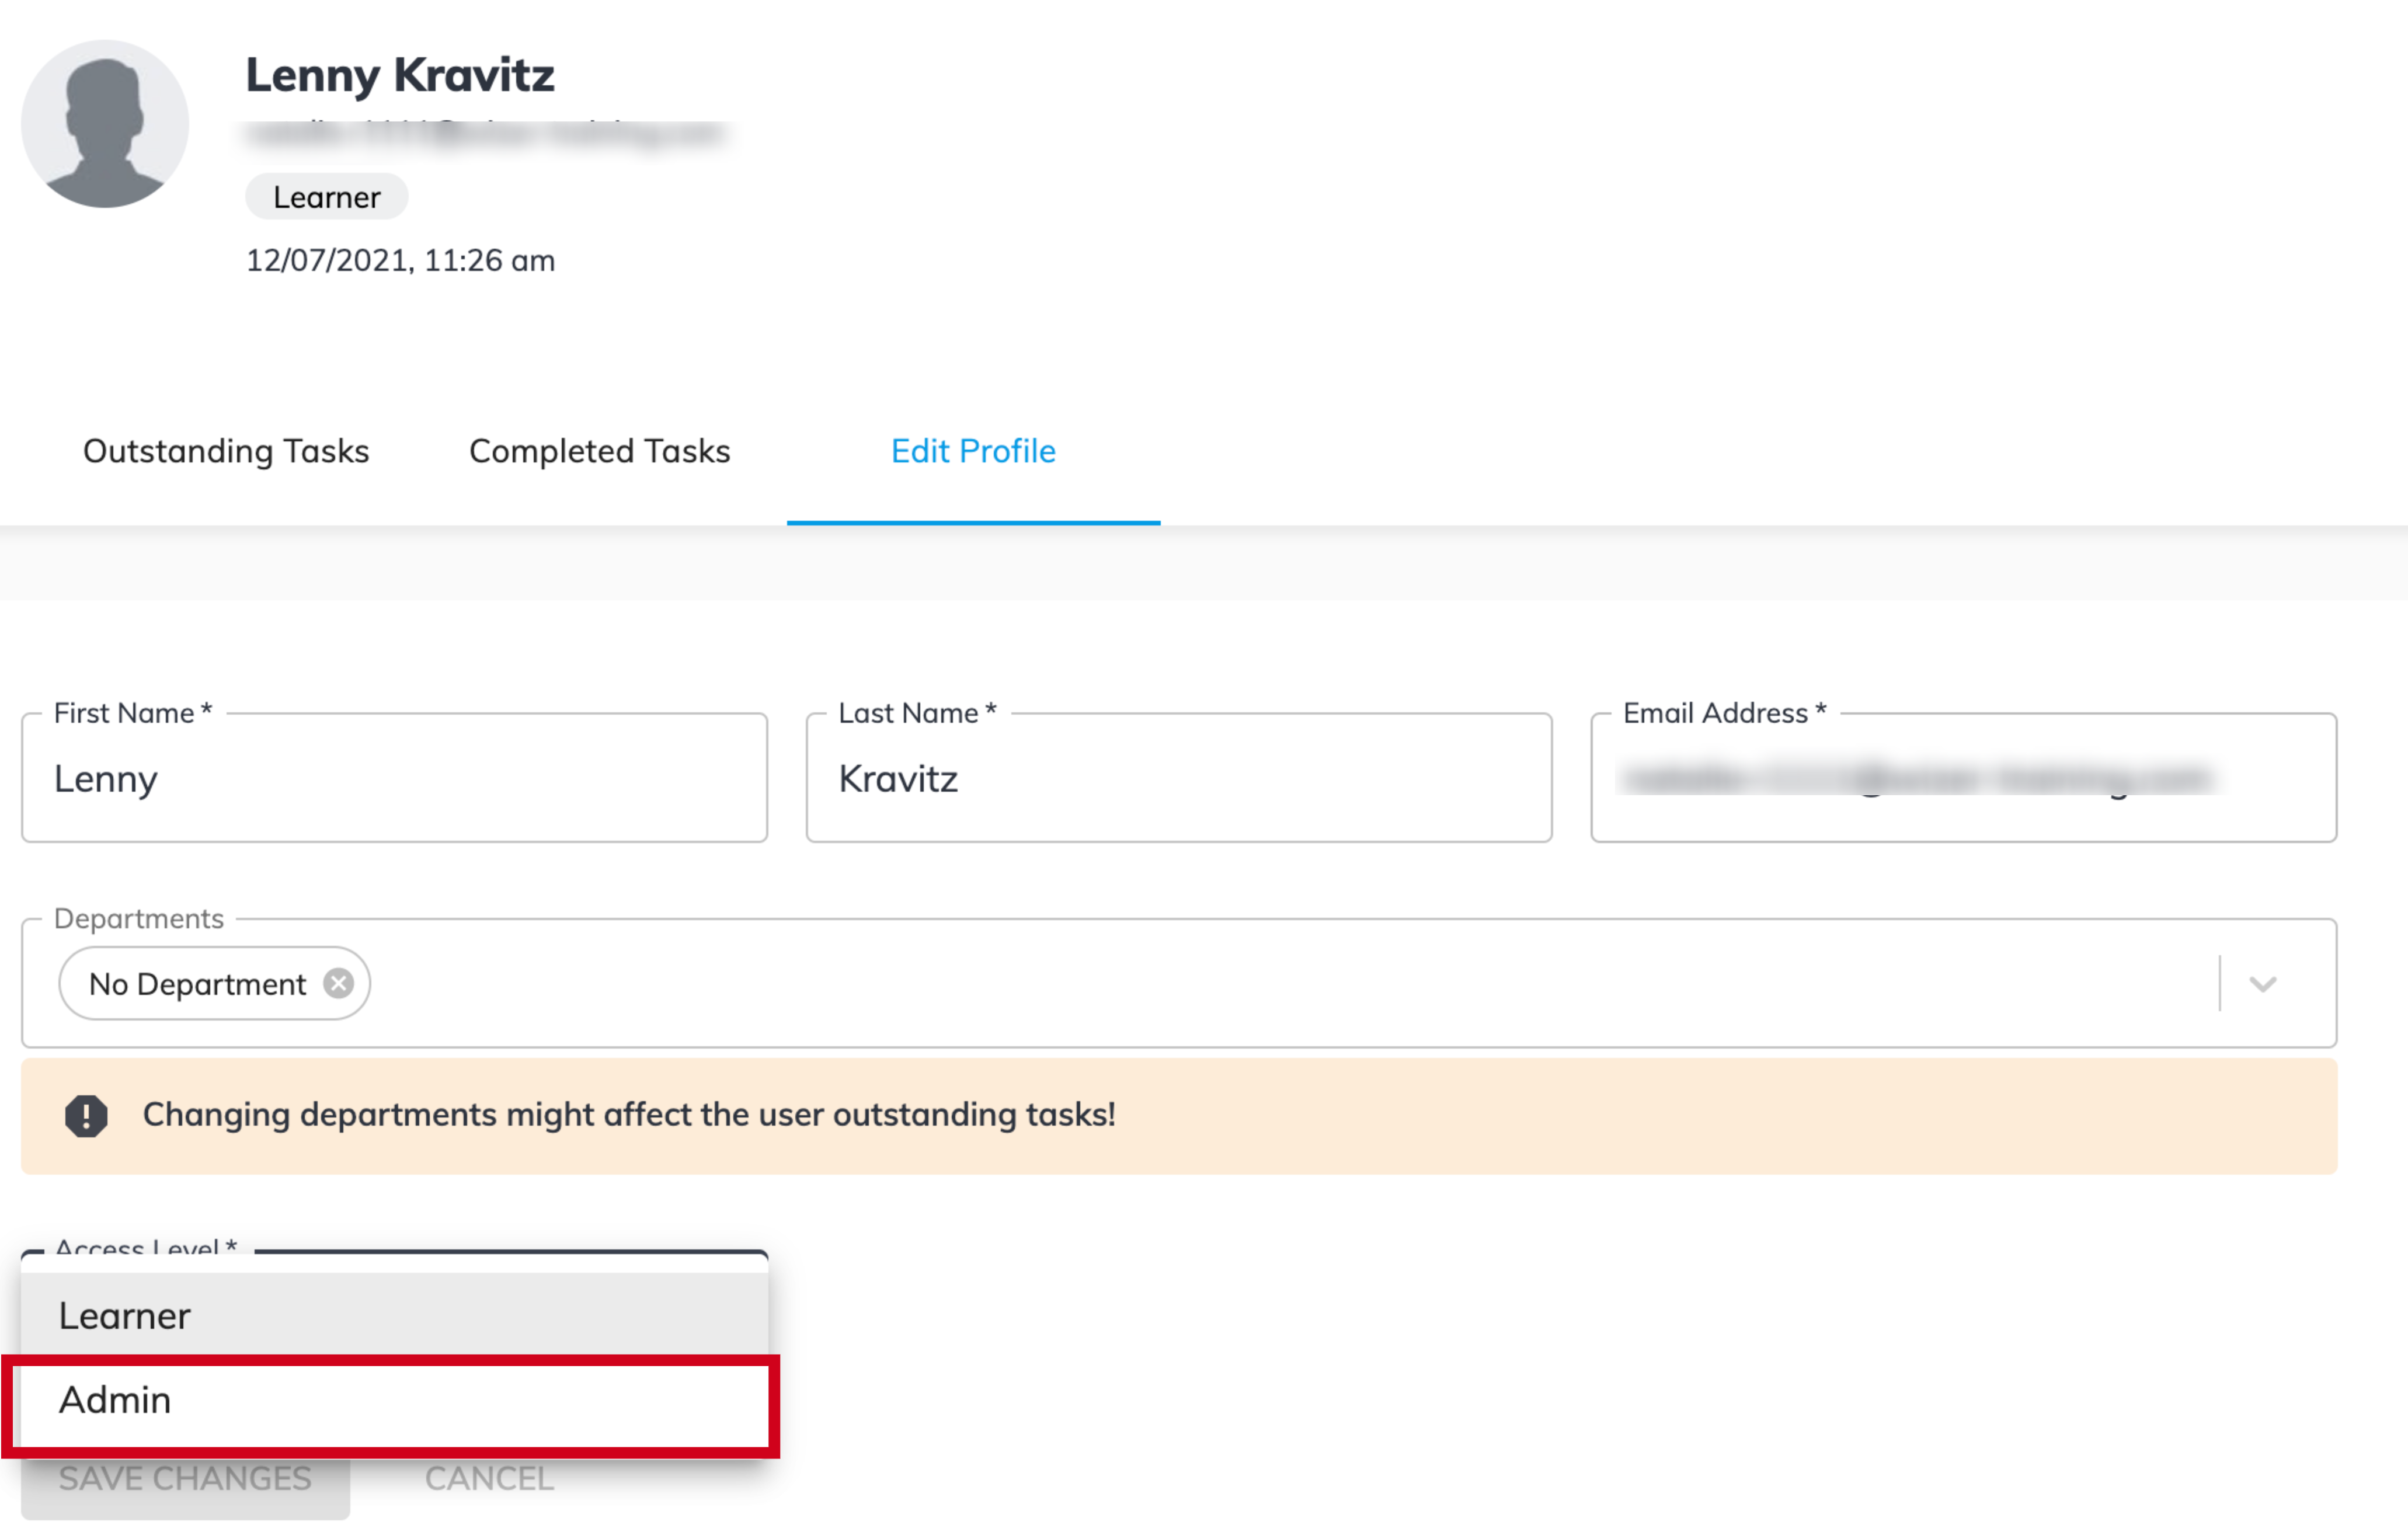Select the Edit Profile tab

(973, 451)
